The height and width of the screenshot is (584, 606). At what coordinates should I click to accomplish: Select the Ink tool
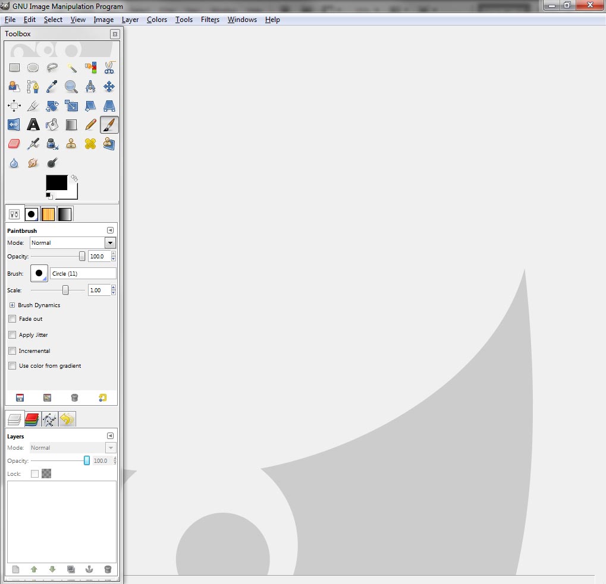tap(52, 144)
